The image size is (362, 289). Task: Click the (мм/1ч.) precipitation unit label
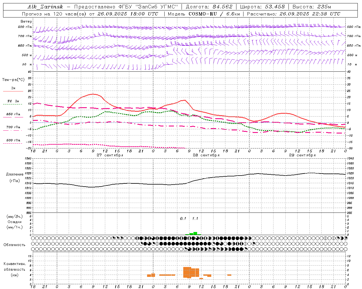click(14, 227)
